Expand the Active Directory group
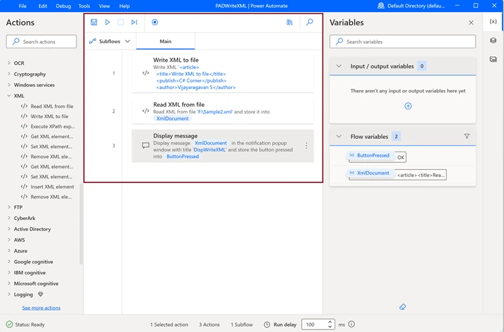Screen dimensions: 504x332 (9, 229)
